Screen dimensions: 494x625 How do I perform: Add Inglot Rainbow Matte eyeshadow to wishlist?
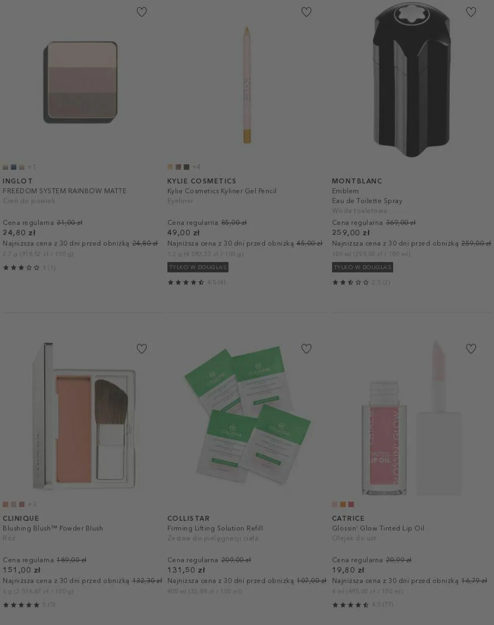click(141, 12)
